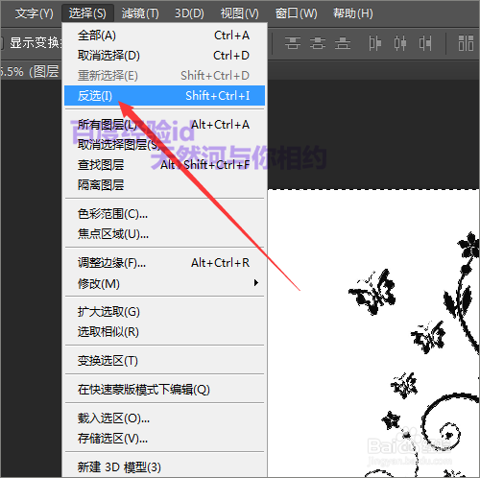Choose 全部(A) select all
Image resolution: width=480 pixels, height=478 pixels.
(x=164, y=36)
